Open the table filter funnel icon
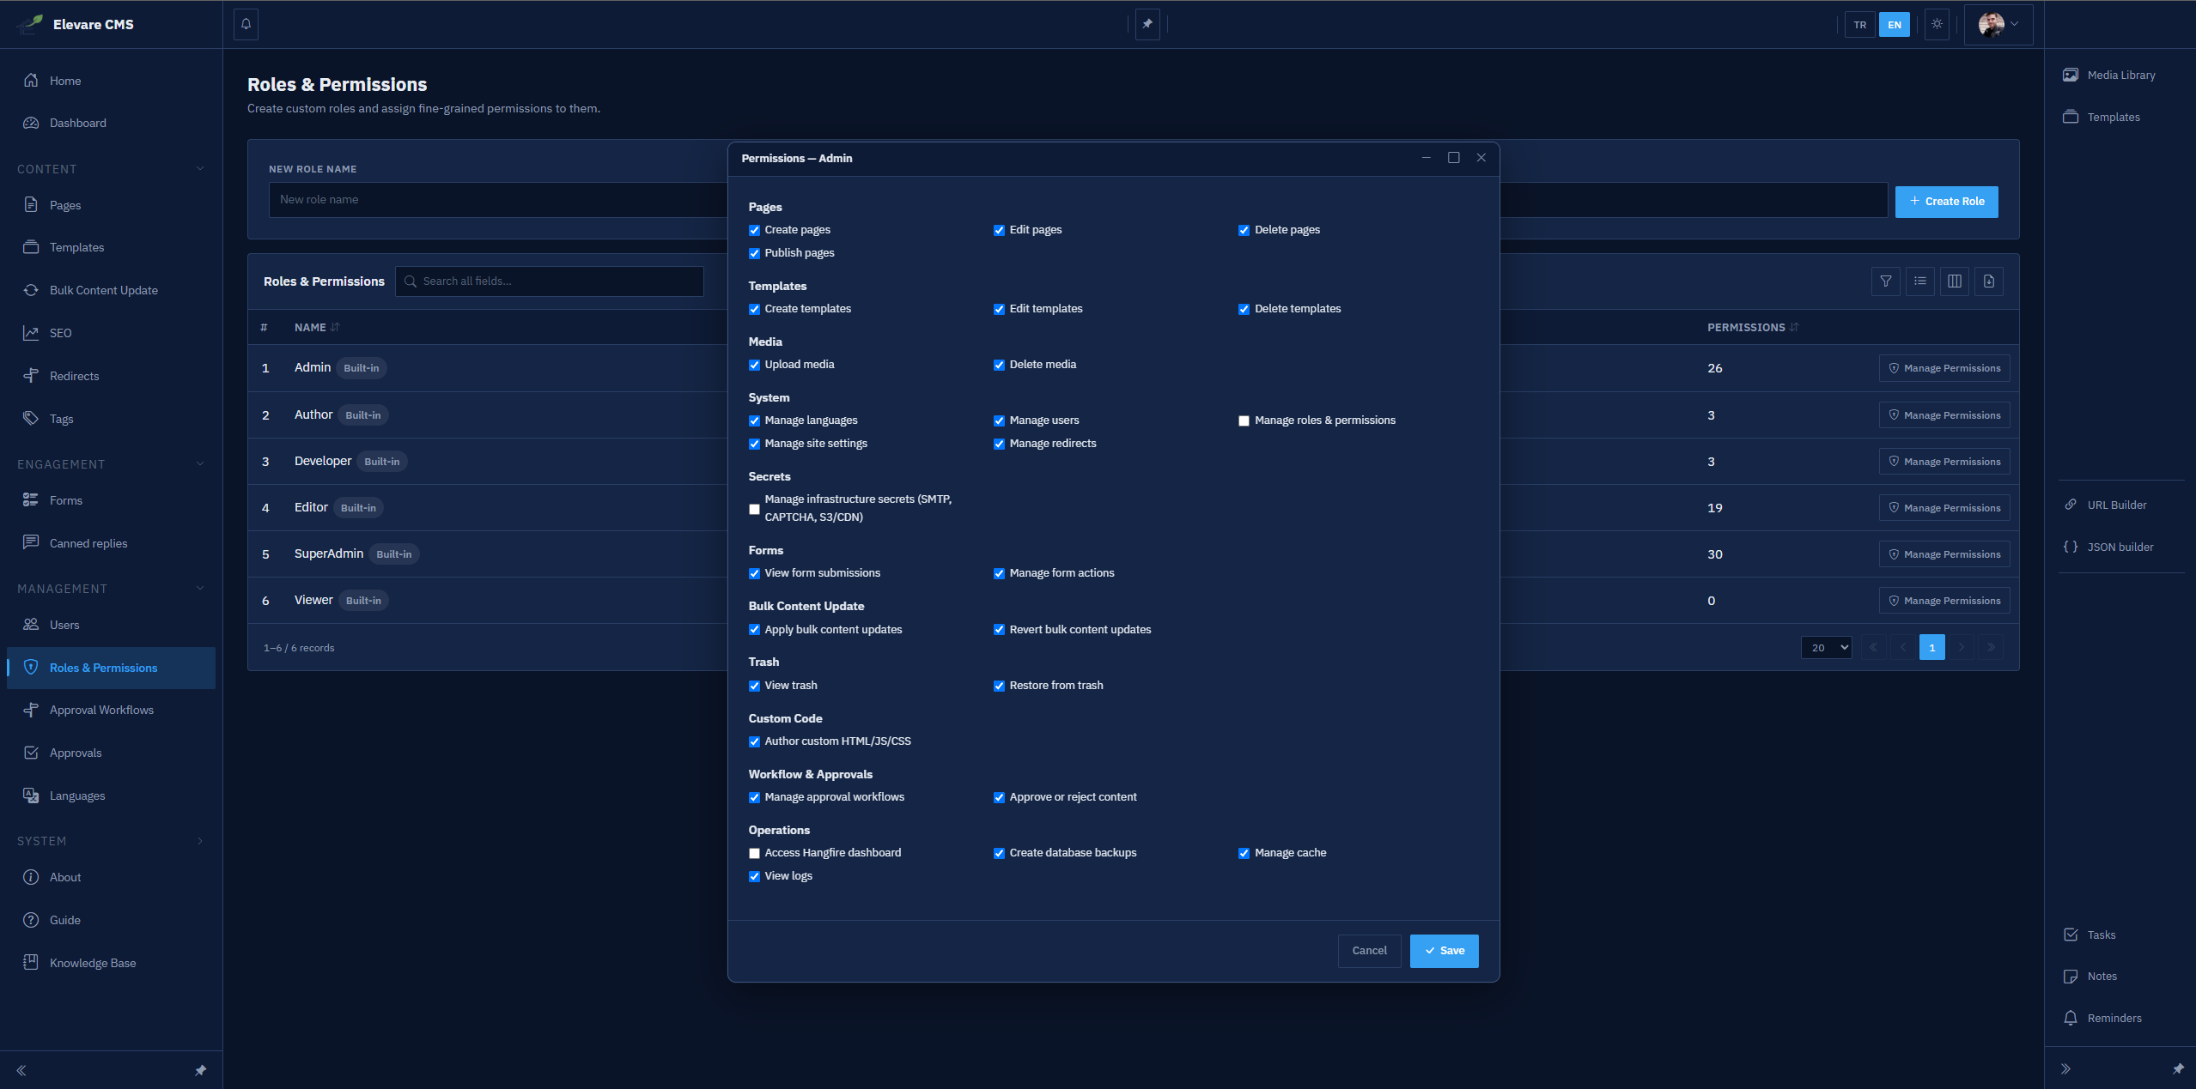 click(1886, 281)
